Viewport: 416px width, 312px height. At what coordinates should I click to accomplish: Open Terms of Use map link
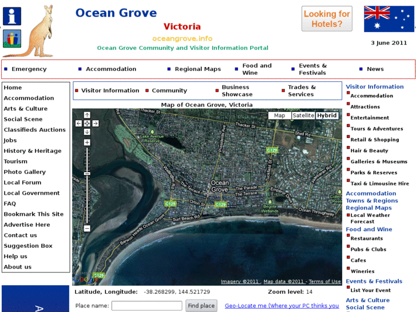324,282
